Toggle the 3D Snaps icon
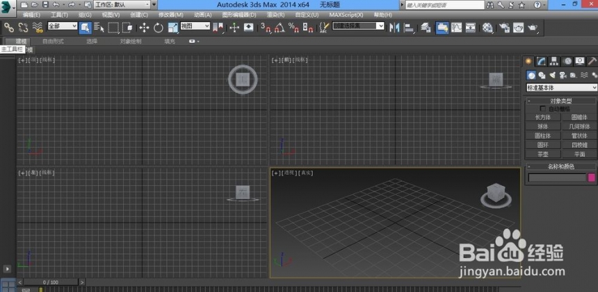Screen dimensions: 598x292 266,28
